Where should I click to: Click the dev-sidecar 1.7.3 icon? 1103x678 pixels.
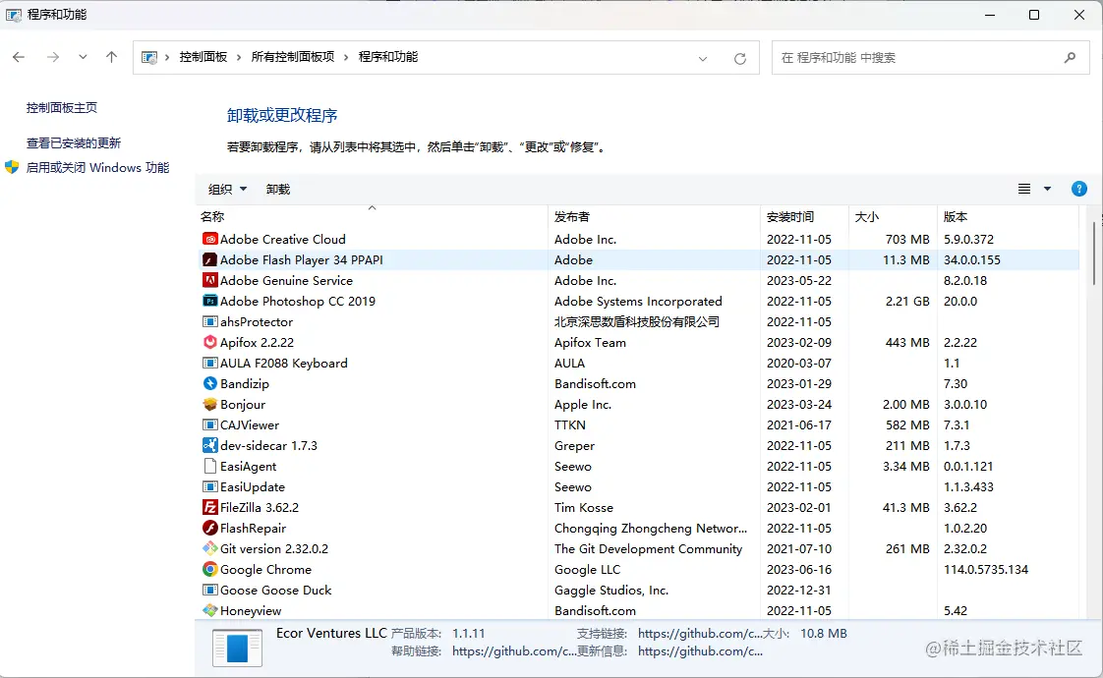[209, 445]
